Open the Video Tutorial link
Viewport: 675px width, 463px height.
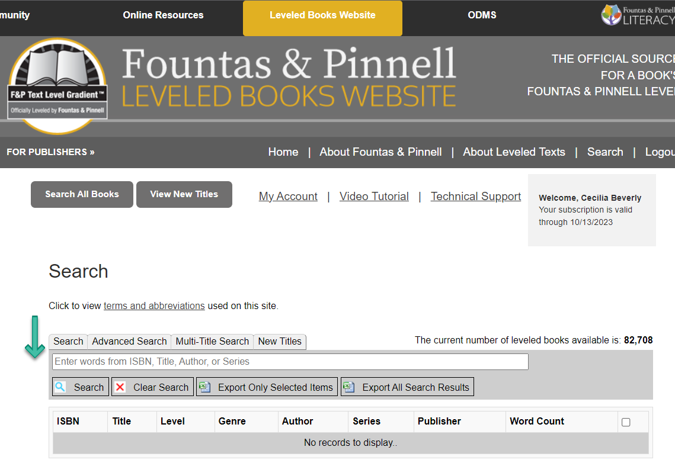click(x=374, y=197)
